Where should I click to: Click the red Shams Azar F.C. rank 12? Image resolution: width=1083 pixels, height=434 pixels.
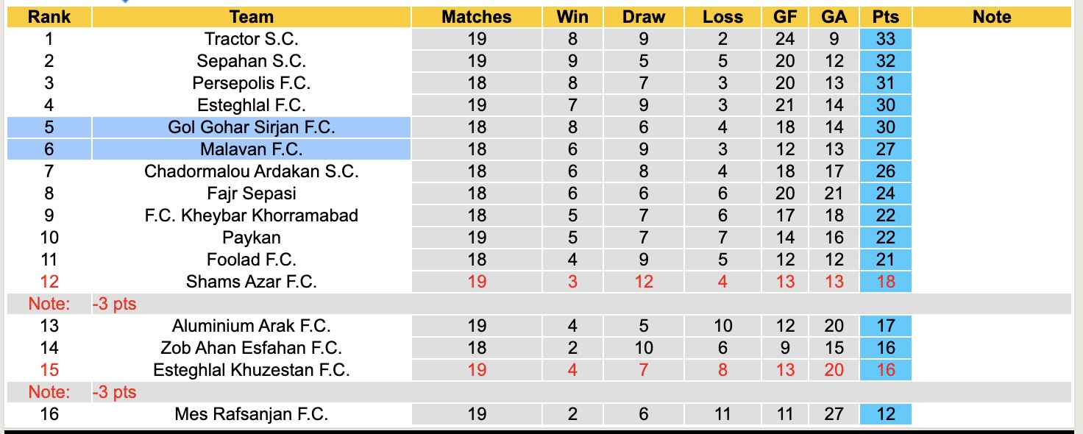pyautogui.click(x=49, y=282)
